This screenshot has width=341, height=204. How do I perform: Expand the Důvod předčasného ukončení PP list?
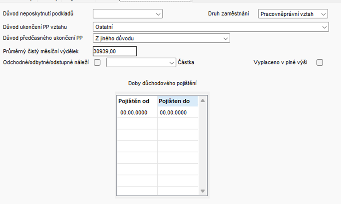click(161, 38)
